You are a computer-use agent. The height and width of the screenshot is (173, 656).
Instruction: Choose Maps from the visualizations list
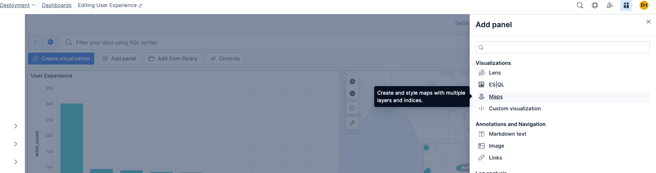click(x=495, y=97)
